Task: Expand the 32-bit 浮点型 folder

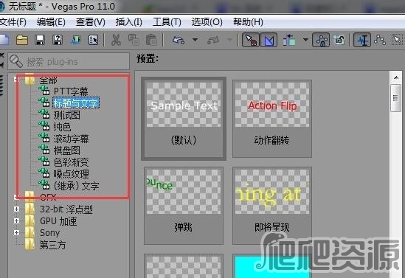Action: coord(16,209)
